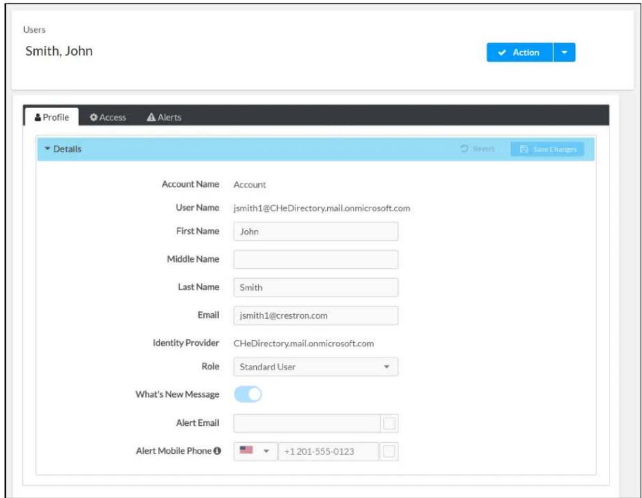Screen dimensions: 642x498
Task: Check the Alert Mobile Phone checkbox
Action: pyautogui.click(x=390, y=451)
